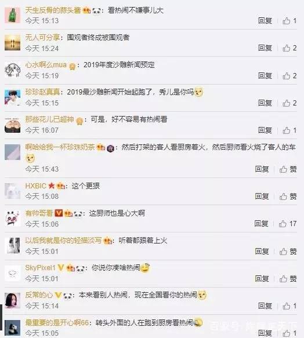Viewport: 304px width, 338px height.
Task: Reply to 心水啊么mua's comment
Action: pos(265,76)
